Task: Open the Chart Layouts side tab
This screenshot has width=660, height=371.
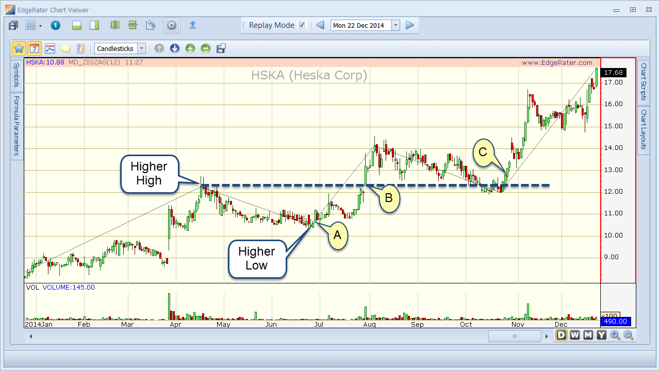Action: pos(643,129)
